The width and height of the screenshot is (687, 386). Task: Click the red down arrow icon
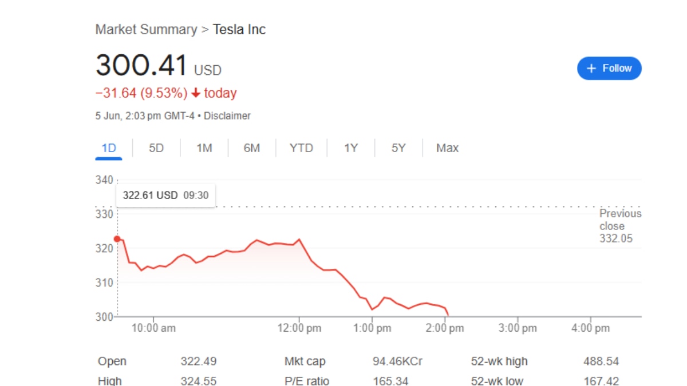pos(196,93)
